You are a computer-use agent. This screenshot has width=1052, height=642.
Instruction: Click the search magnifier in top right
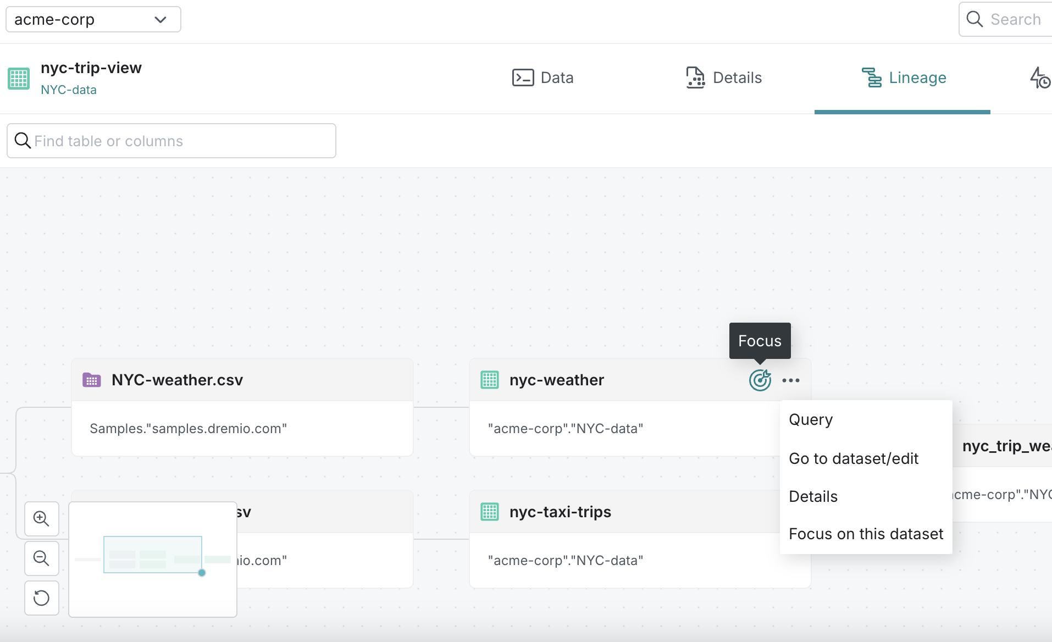974,19
